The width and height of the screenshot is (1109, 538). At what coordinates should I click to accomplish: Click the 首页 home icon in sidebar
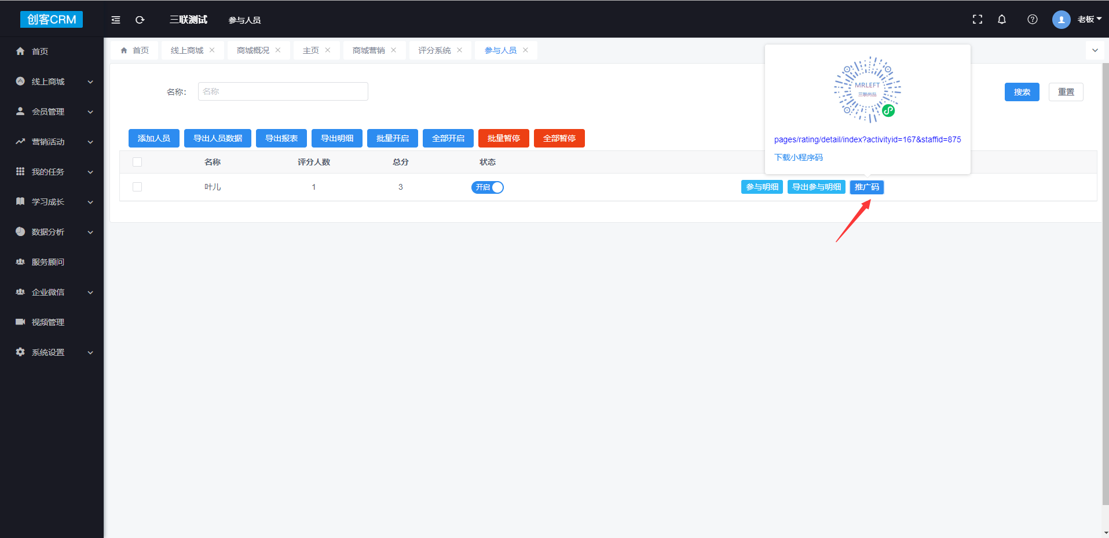click(20, 51)
